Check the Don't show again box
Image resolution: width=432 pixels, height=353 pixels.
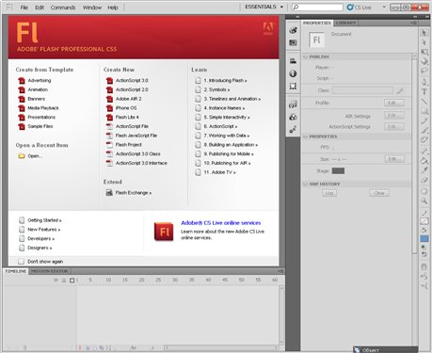coord(22,262)
